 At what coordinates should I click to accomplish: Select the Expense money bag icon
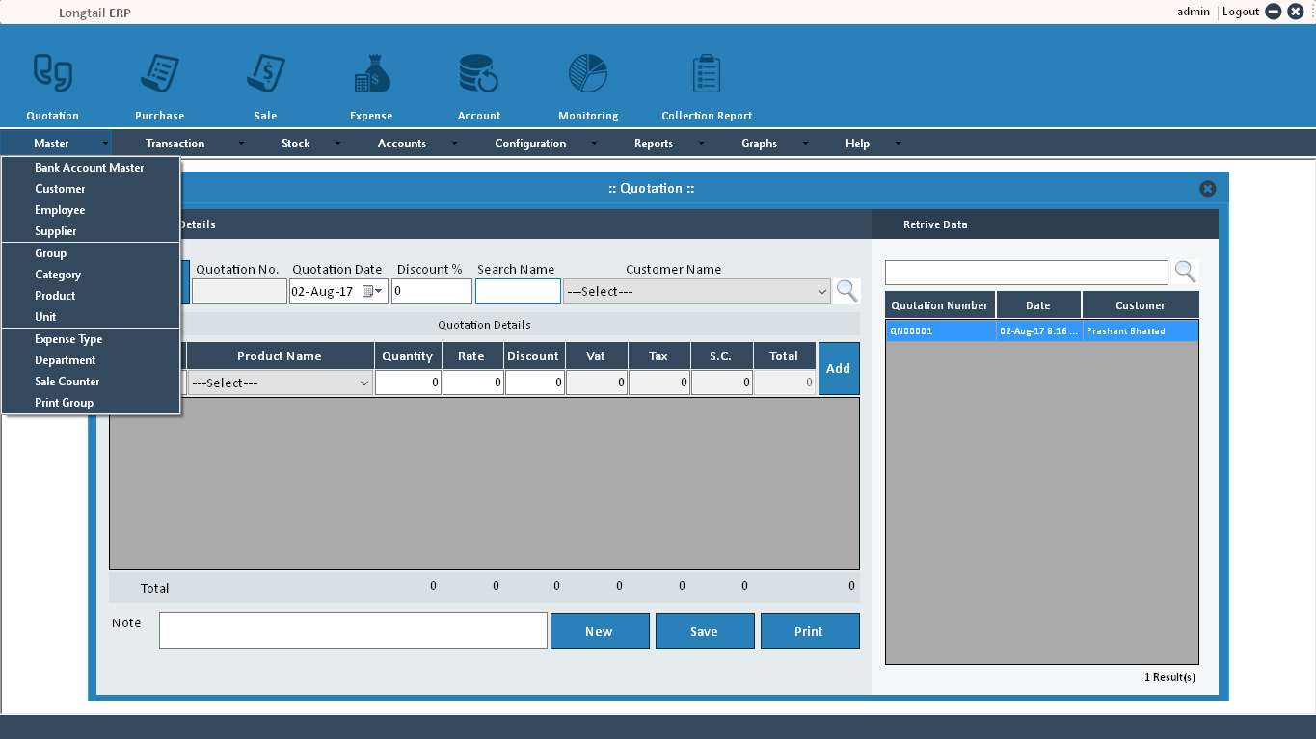[371, 74]
